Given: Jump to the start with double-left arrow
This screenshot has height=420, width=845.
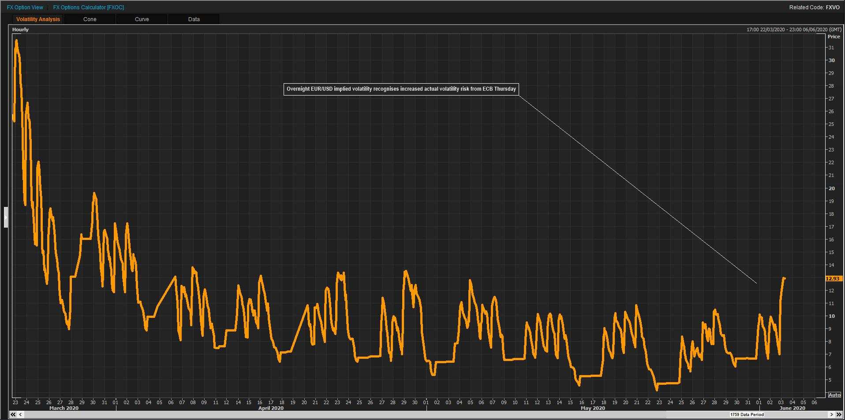Looking at the screenshot, I should 13,414.
